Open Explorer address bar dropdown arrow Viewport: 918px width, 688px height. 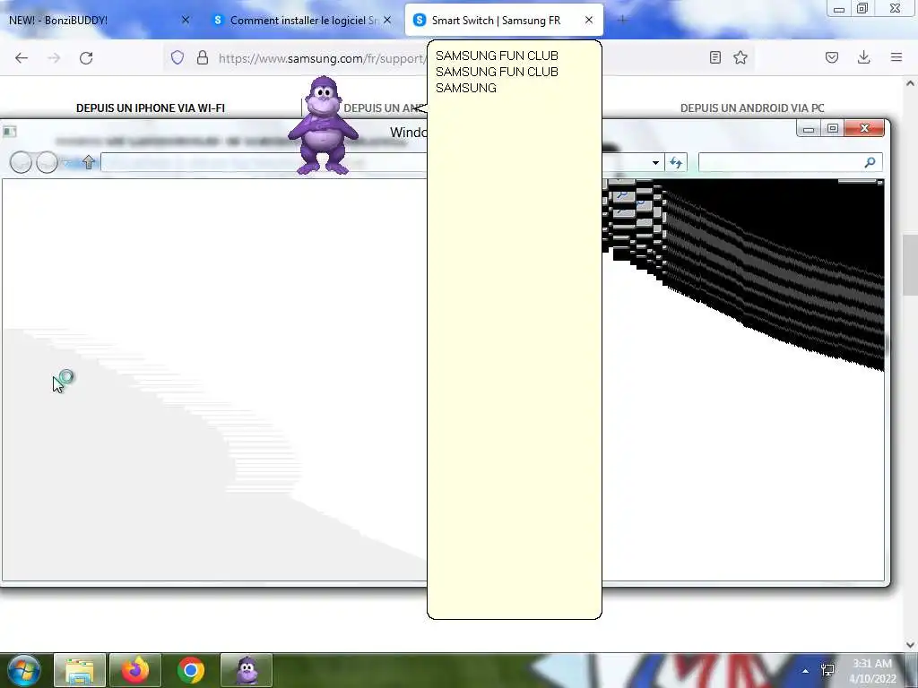[x=655, y=163]
